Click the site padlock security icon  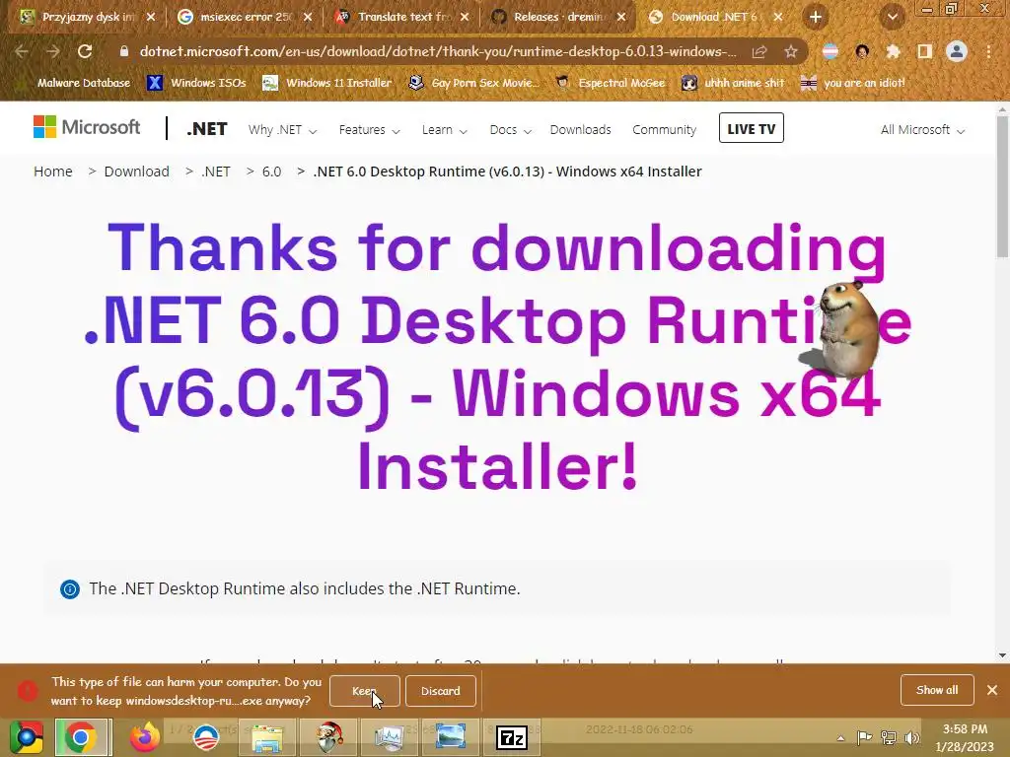124,51
